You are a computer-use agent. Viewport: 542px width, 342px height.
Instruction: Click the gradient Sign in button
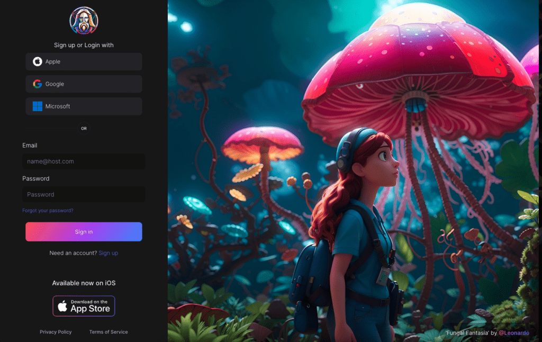click(84, 232)
